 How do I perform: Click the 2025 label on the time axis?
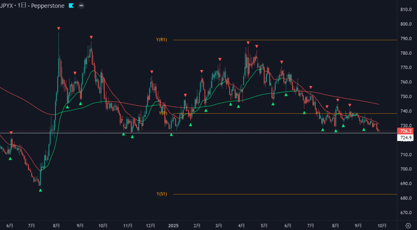point(173,225)
